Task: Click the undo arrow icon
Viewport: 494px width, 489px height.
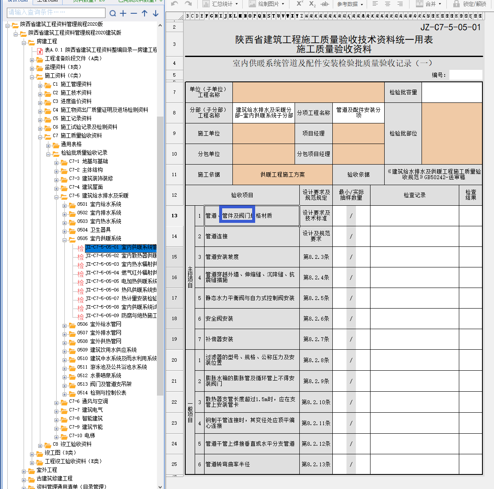Action: (175, 4)
